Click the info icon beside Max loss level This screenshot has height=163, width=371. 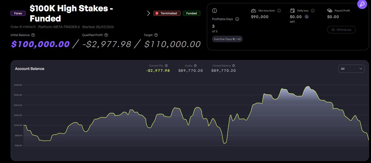[x=279, y=10]
